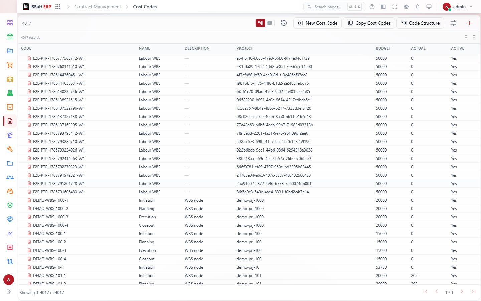This screenshot has height=301, width=481.
Task: Go to the last page arrow
Action: [473, 292]
